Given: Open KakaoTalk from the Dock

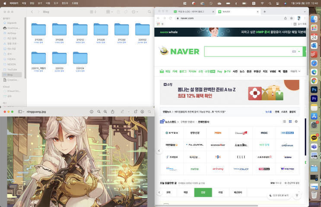Looking at the screenshot, I should click(x=314, y=138).
